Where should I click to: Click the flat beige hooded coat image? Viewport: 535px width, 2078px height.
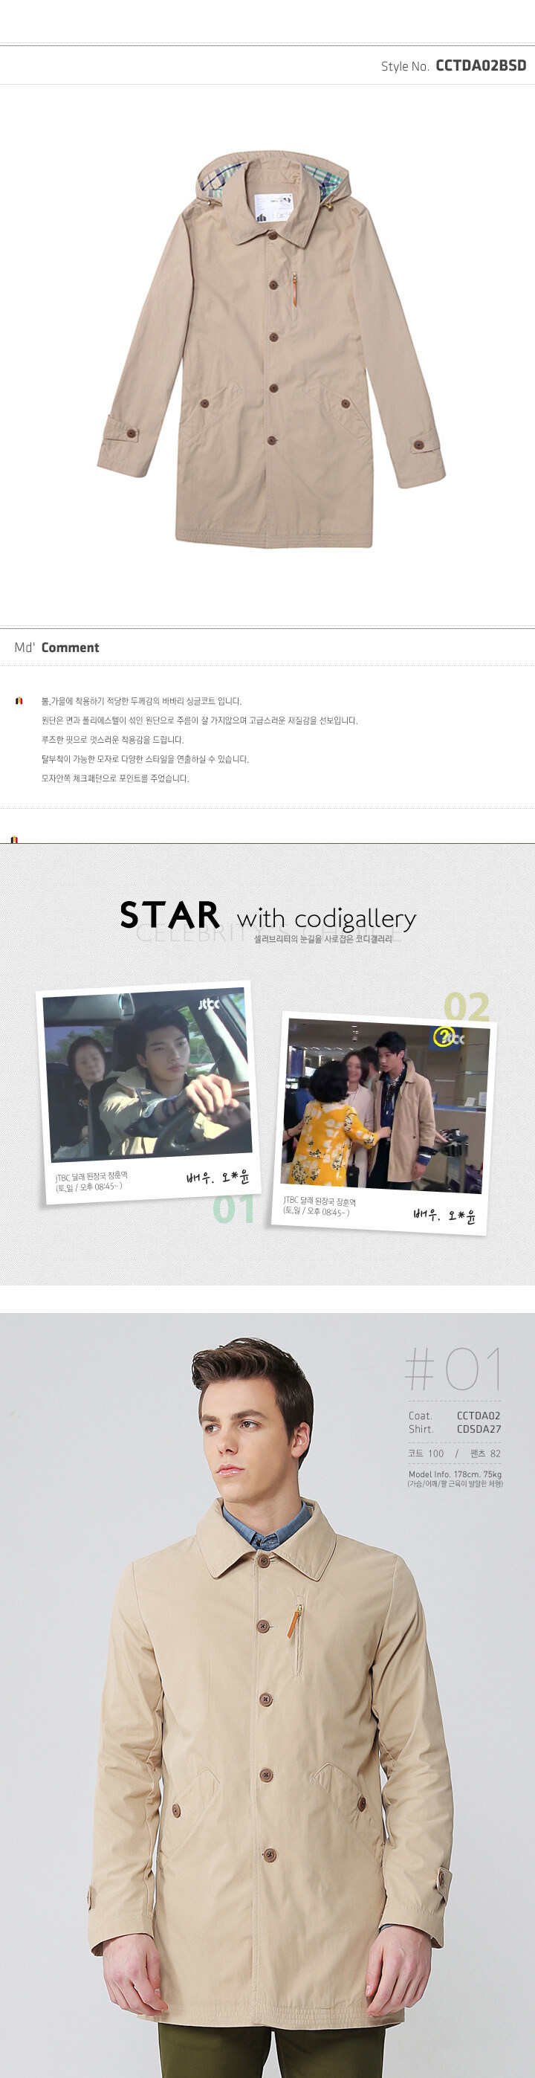tap(271, 349)
